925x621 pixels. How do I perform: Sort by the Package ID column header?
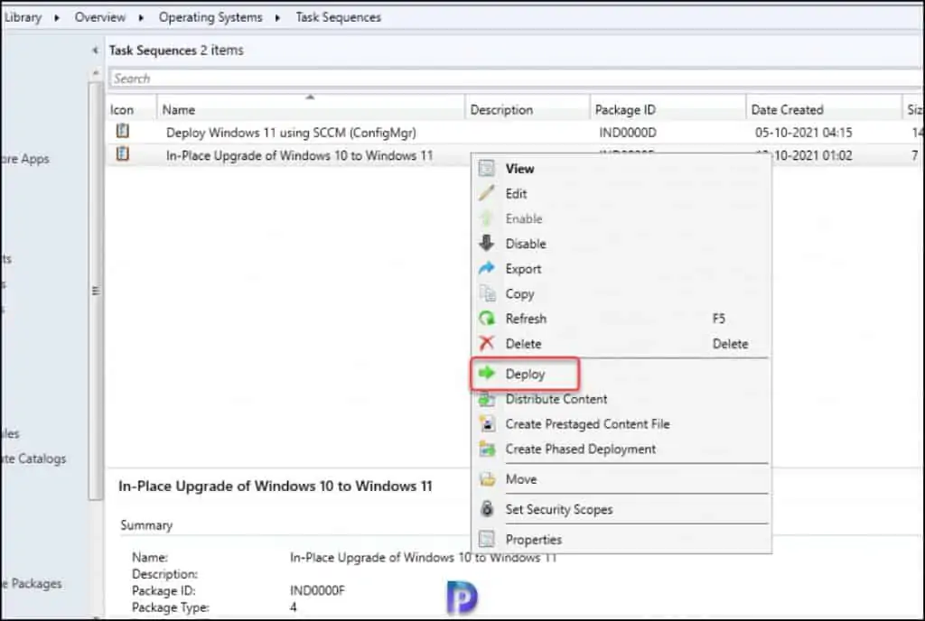(668, 109)
